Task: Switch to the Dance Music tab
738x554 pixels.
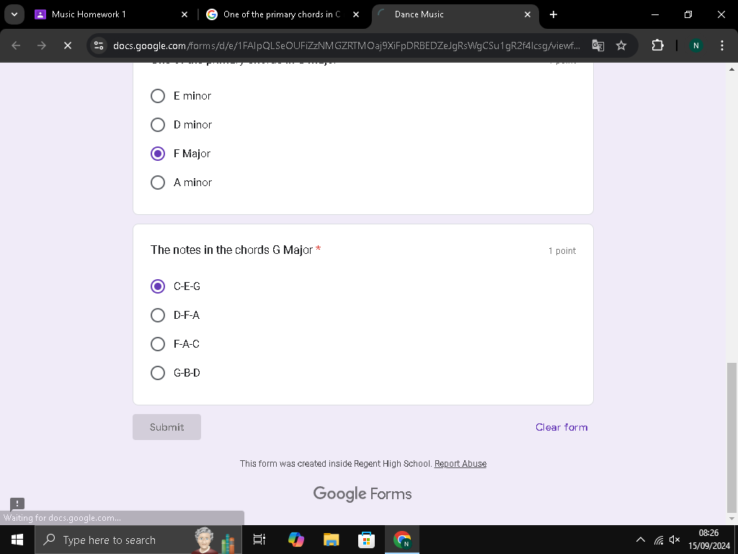Action: pyautogui.click(x=447, y=14)
